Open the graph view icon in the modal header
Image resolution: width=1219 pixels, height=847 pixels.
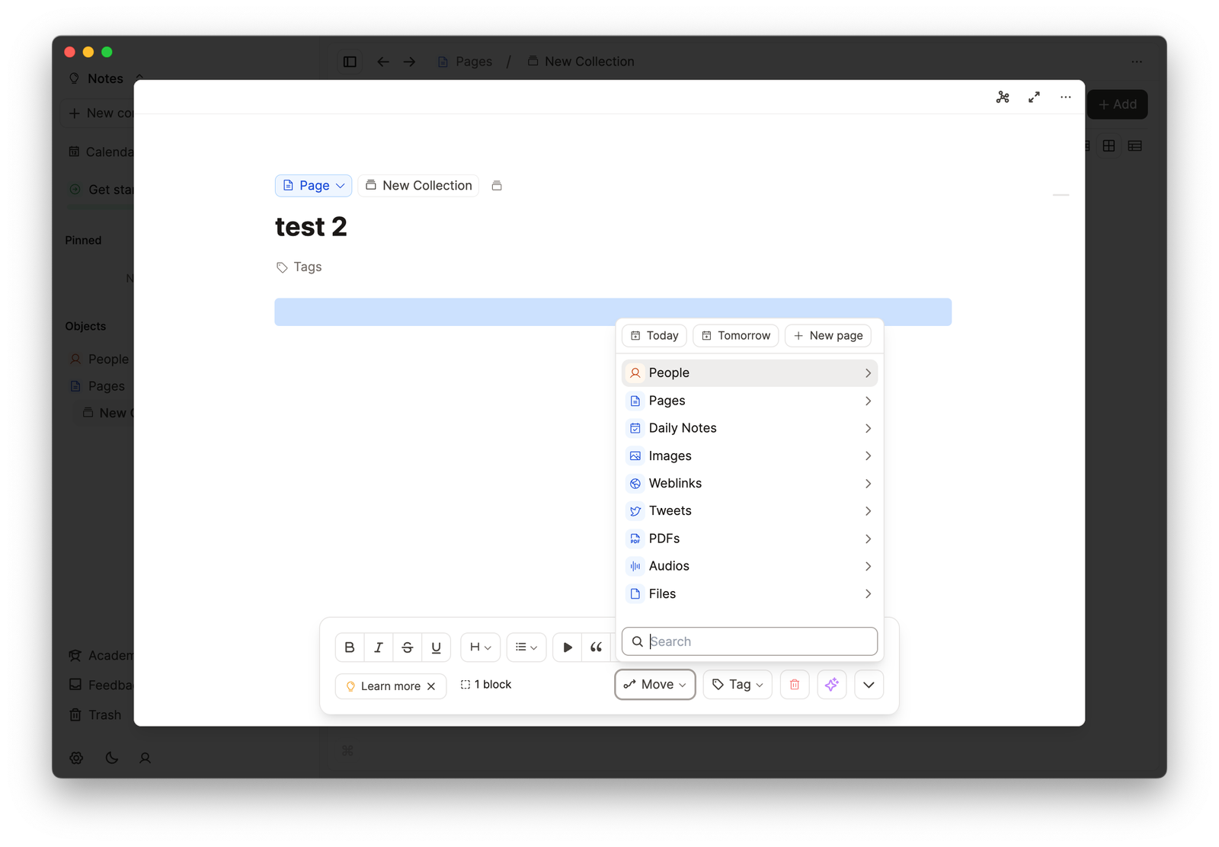pyautogui.click(x=1003, y=97)
